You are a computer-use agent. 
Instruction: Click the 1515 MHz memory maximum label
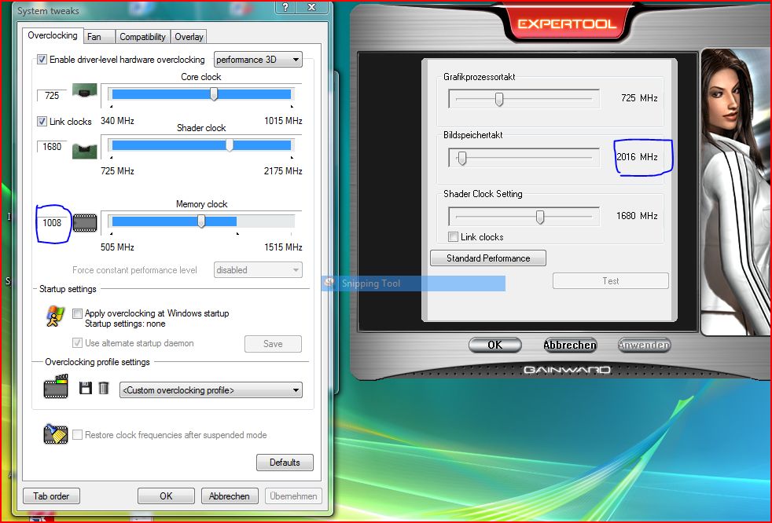(x=283, y=247)
